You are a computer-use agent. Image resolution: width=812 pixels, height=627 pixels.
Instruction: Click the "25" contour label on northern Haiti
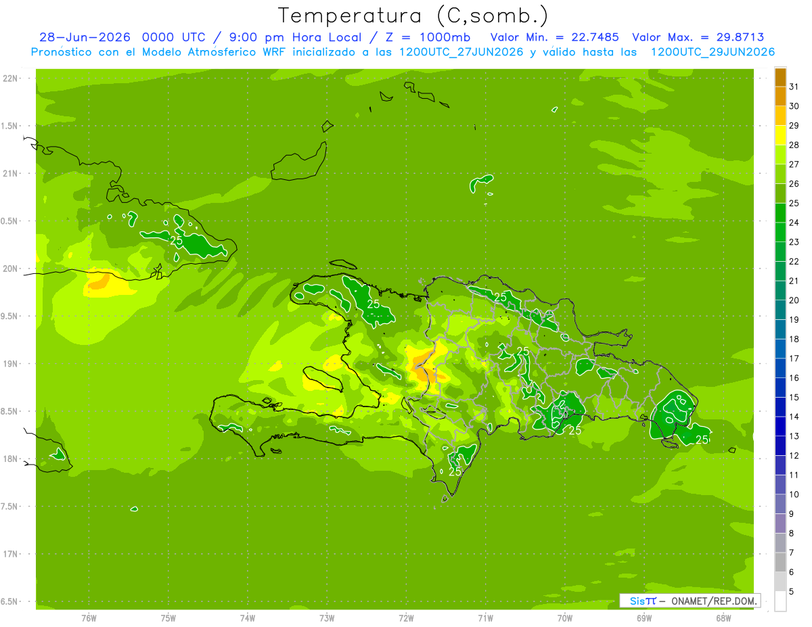coord(373,304)
